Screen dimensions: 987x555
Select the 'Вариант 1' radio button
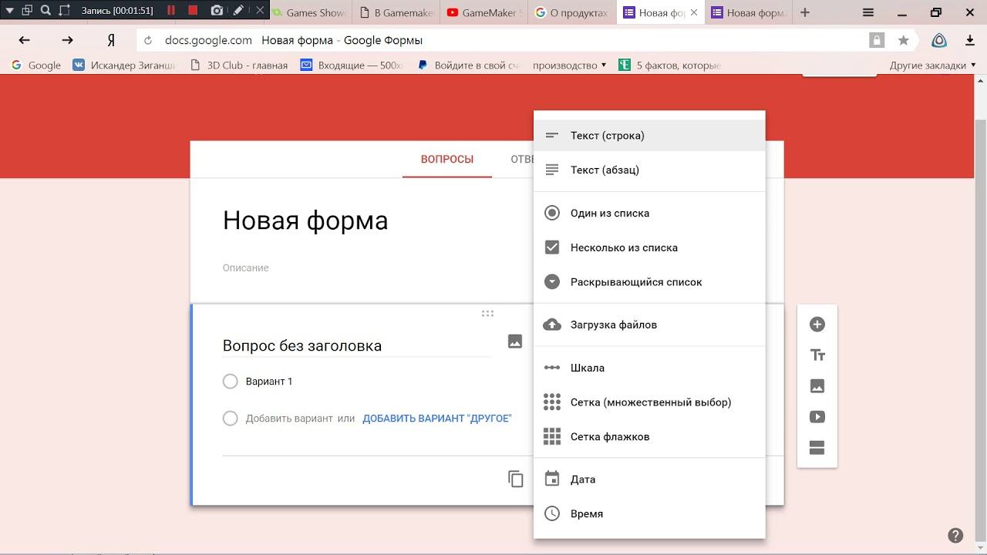tap(230, 382)
